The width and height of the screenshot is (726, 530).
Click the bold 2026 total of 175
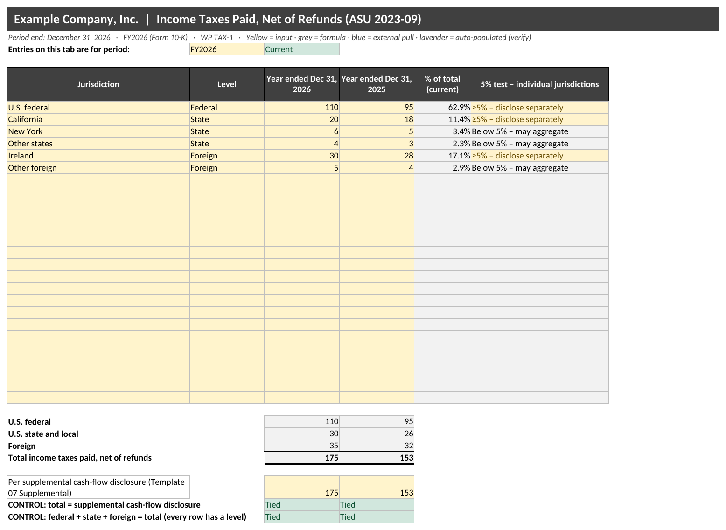(x=302, y=458)
